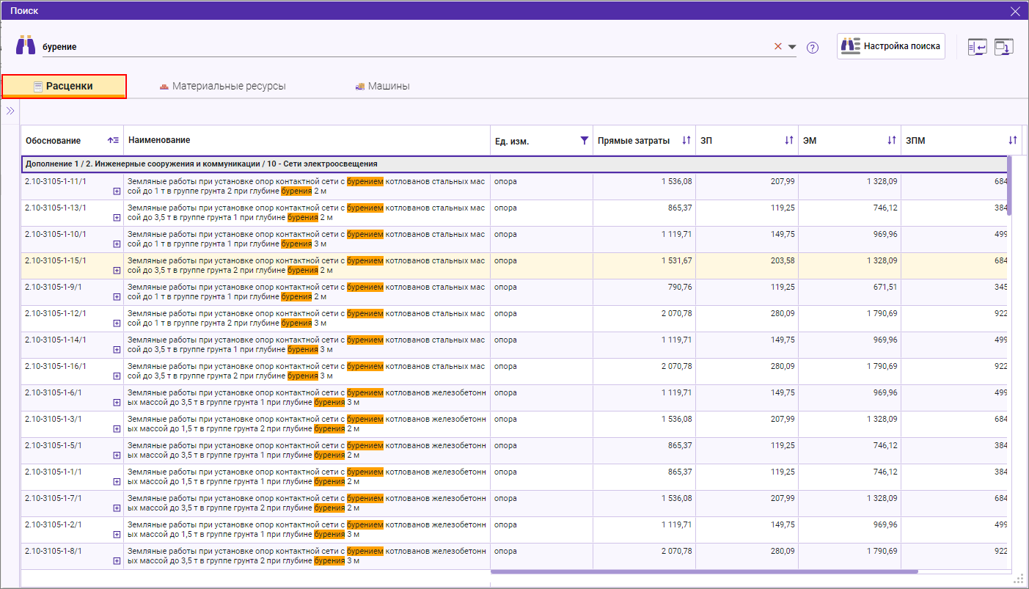Expand row 2.10-3105-1-1/1 plus icon

point(117,482)
